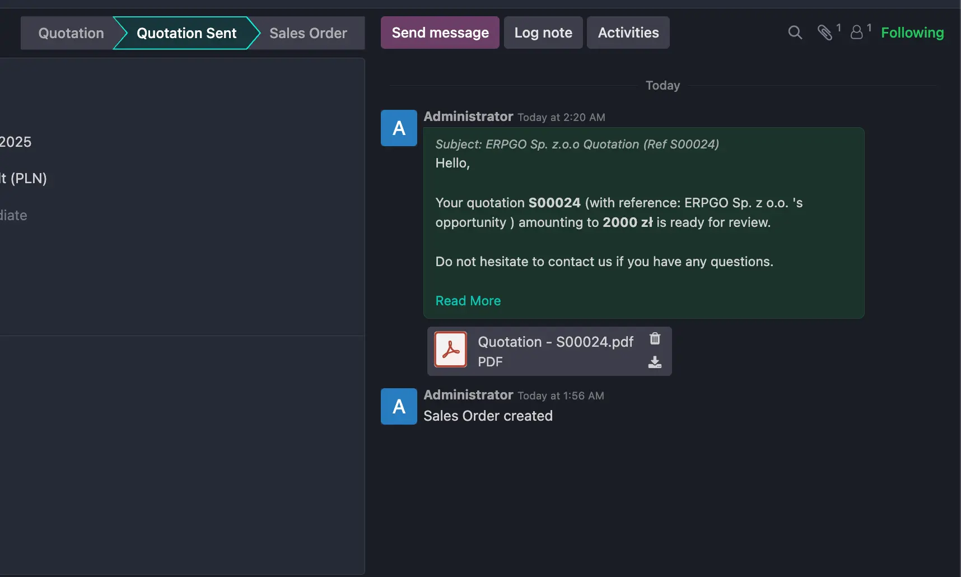The height and width of the screenshot is (577, 961).
Task: Click the Administrator name on the 2:20 AM message
Action: (x=468, y=117)
